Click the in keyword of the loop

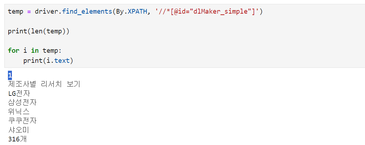click(35, 51)
